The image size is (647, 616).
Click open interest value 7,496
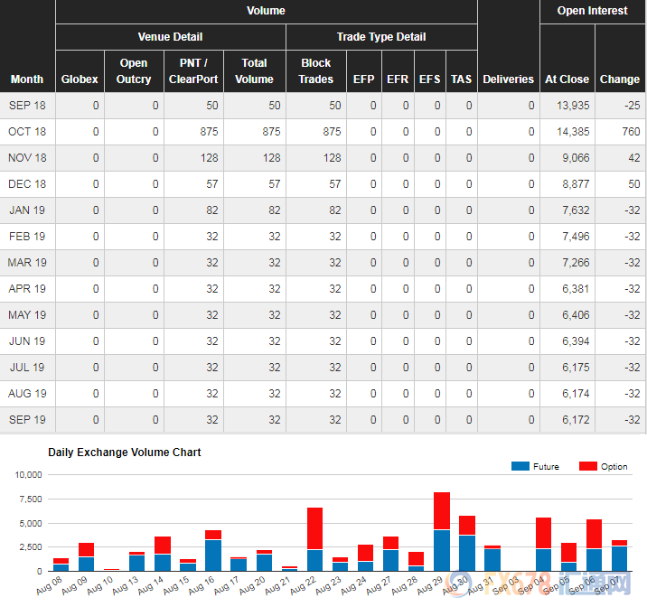[576, 237]
